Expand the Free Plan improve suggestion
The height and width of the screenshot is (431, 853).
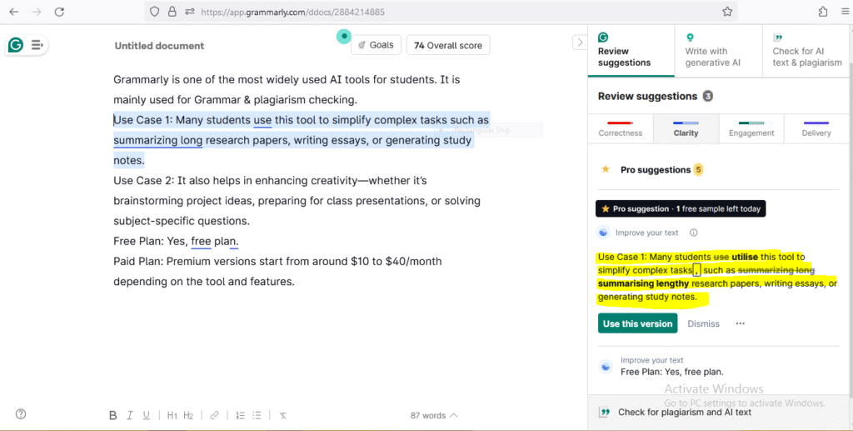click(718, 366)
